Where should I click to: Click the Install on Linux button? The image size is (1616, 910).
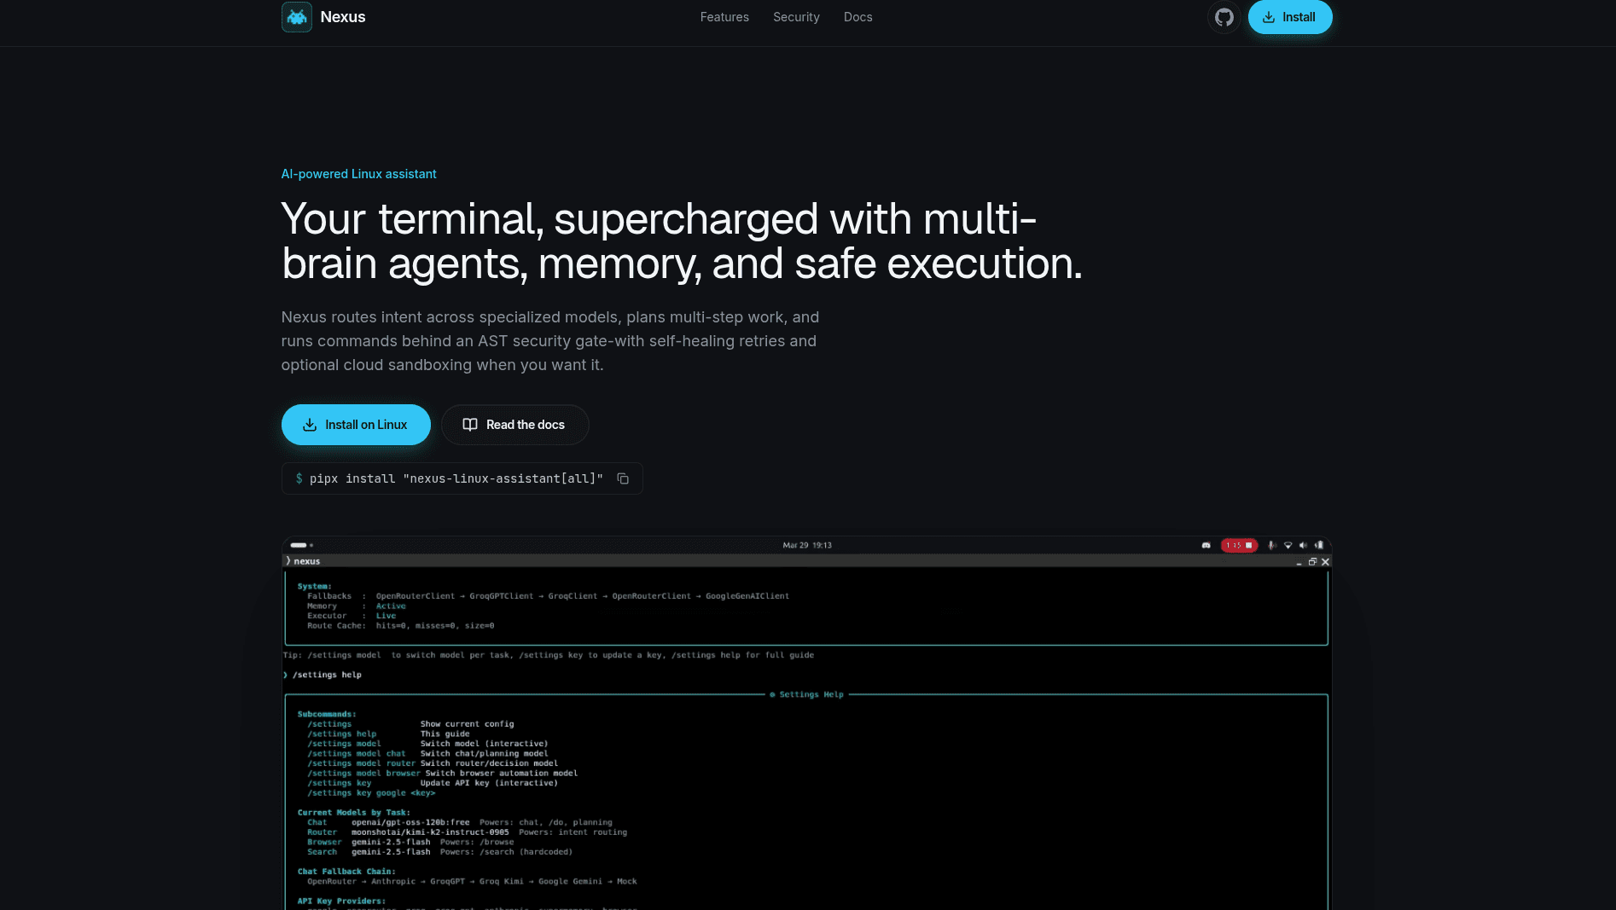356,425
